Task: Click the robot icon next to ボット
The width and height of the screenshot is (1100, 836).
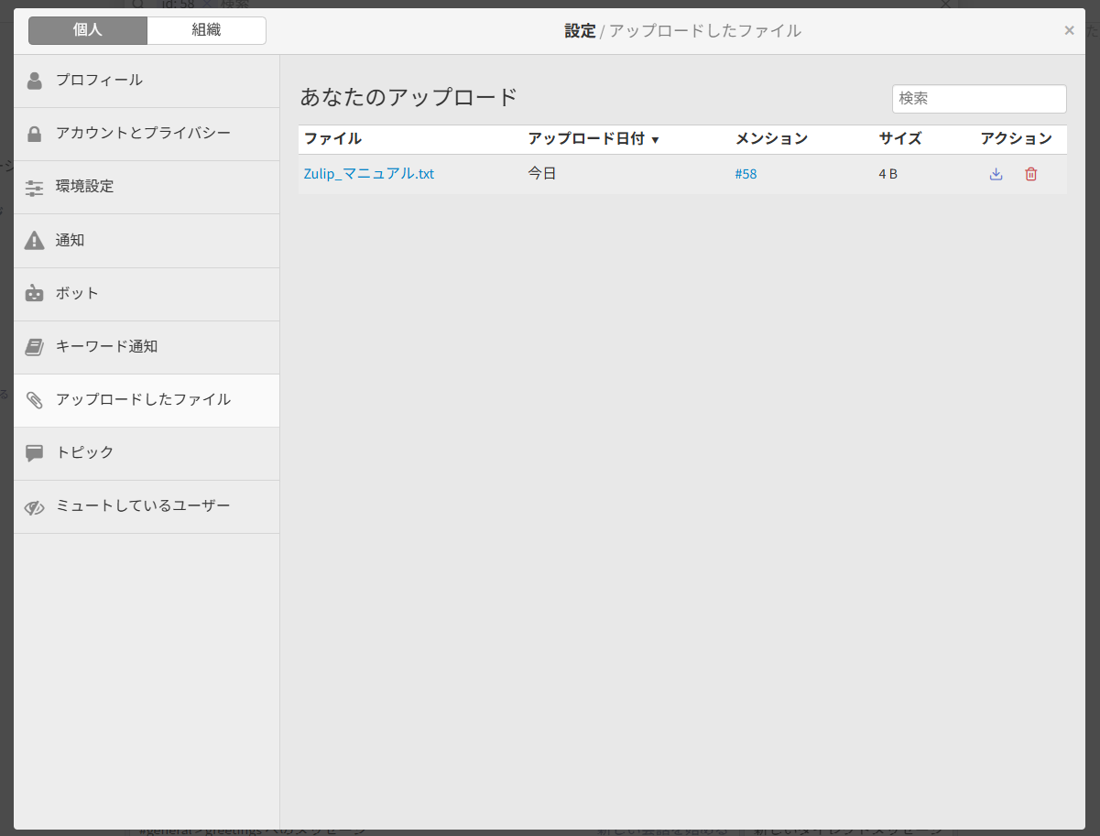Action: 34,293
